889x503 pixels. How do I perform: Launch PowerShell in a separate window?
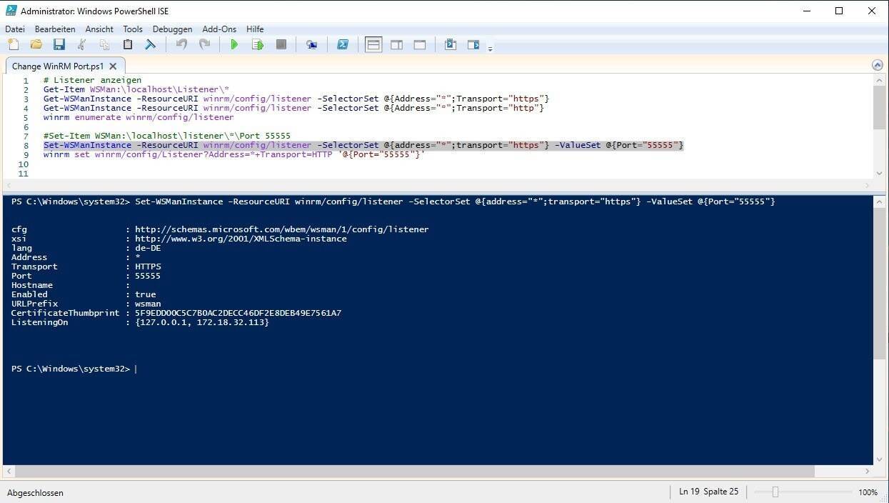coord(343,45)
